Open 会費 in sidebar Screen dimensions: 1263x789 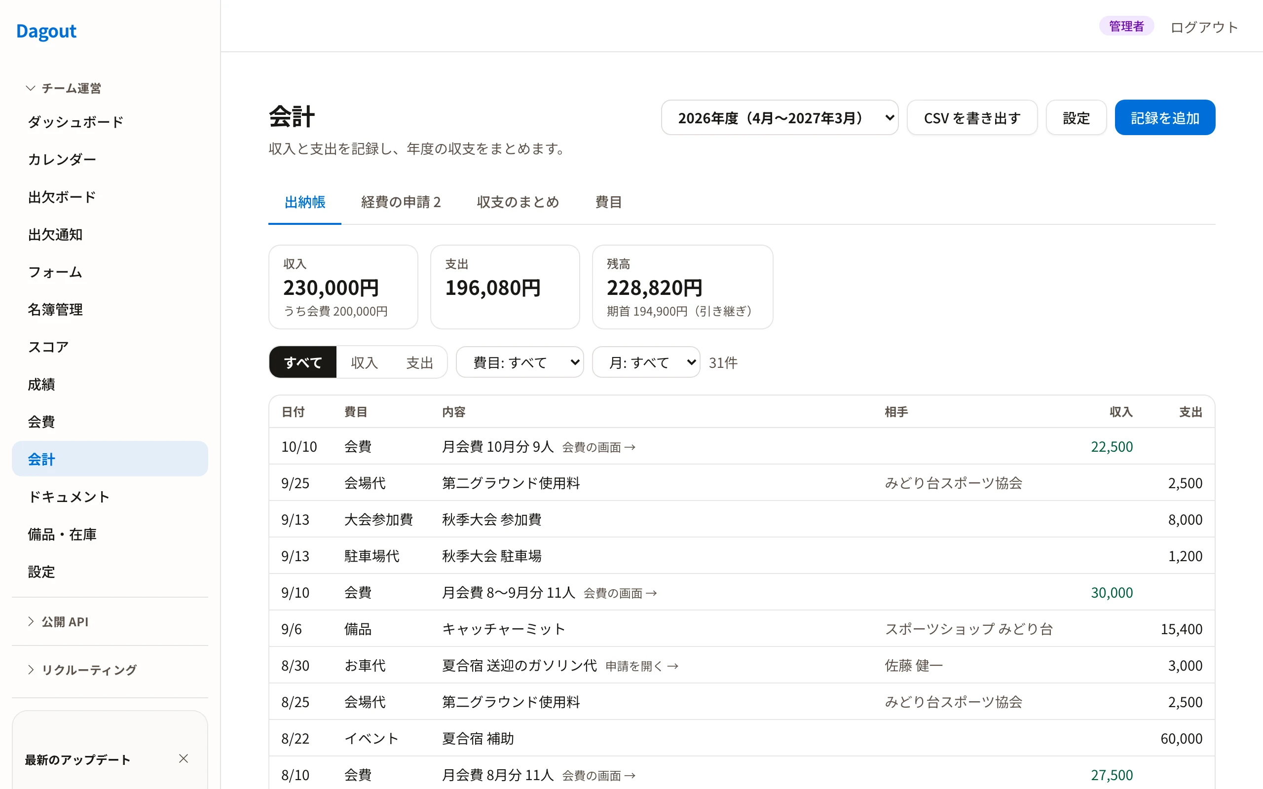tap(110, 422)
